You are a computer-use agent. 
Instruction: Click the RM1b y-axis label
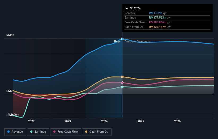[10, 35]
